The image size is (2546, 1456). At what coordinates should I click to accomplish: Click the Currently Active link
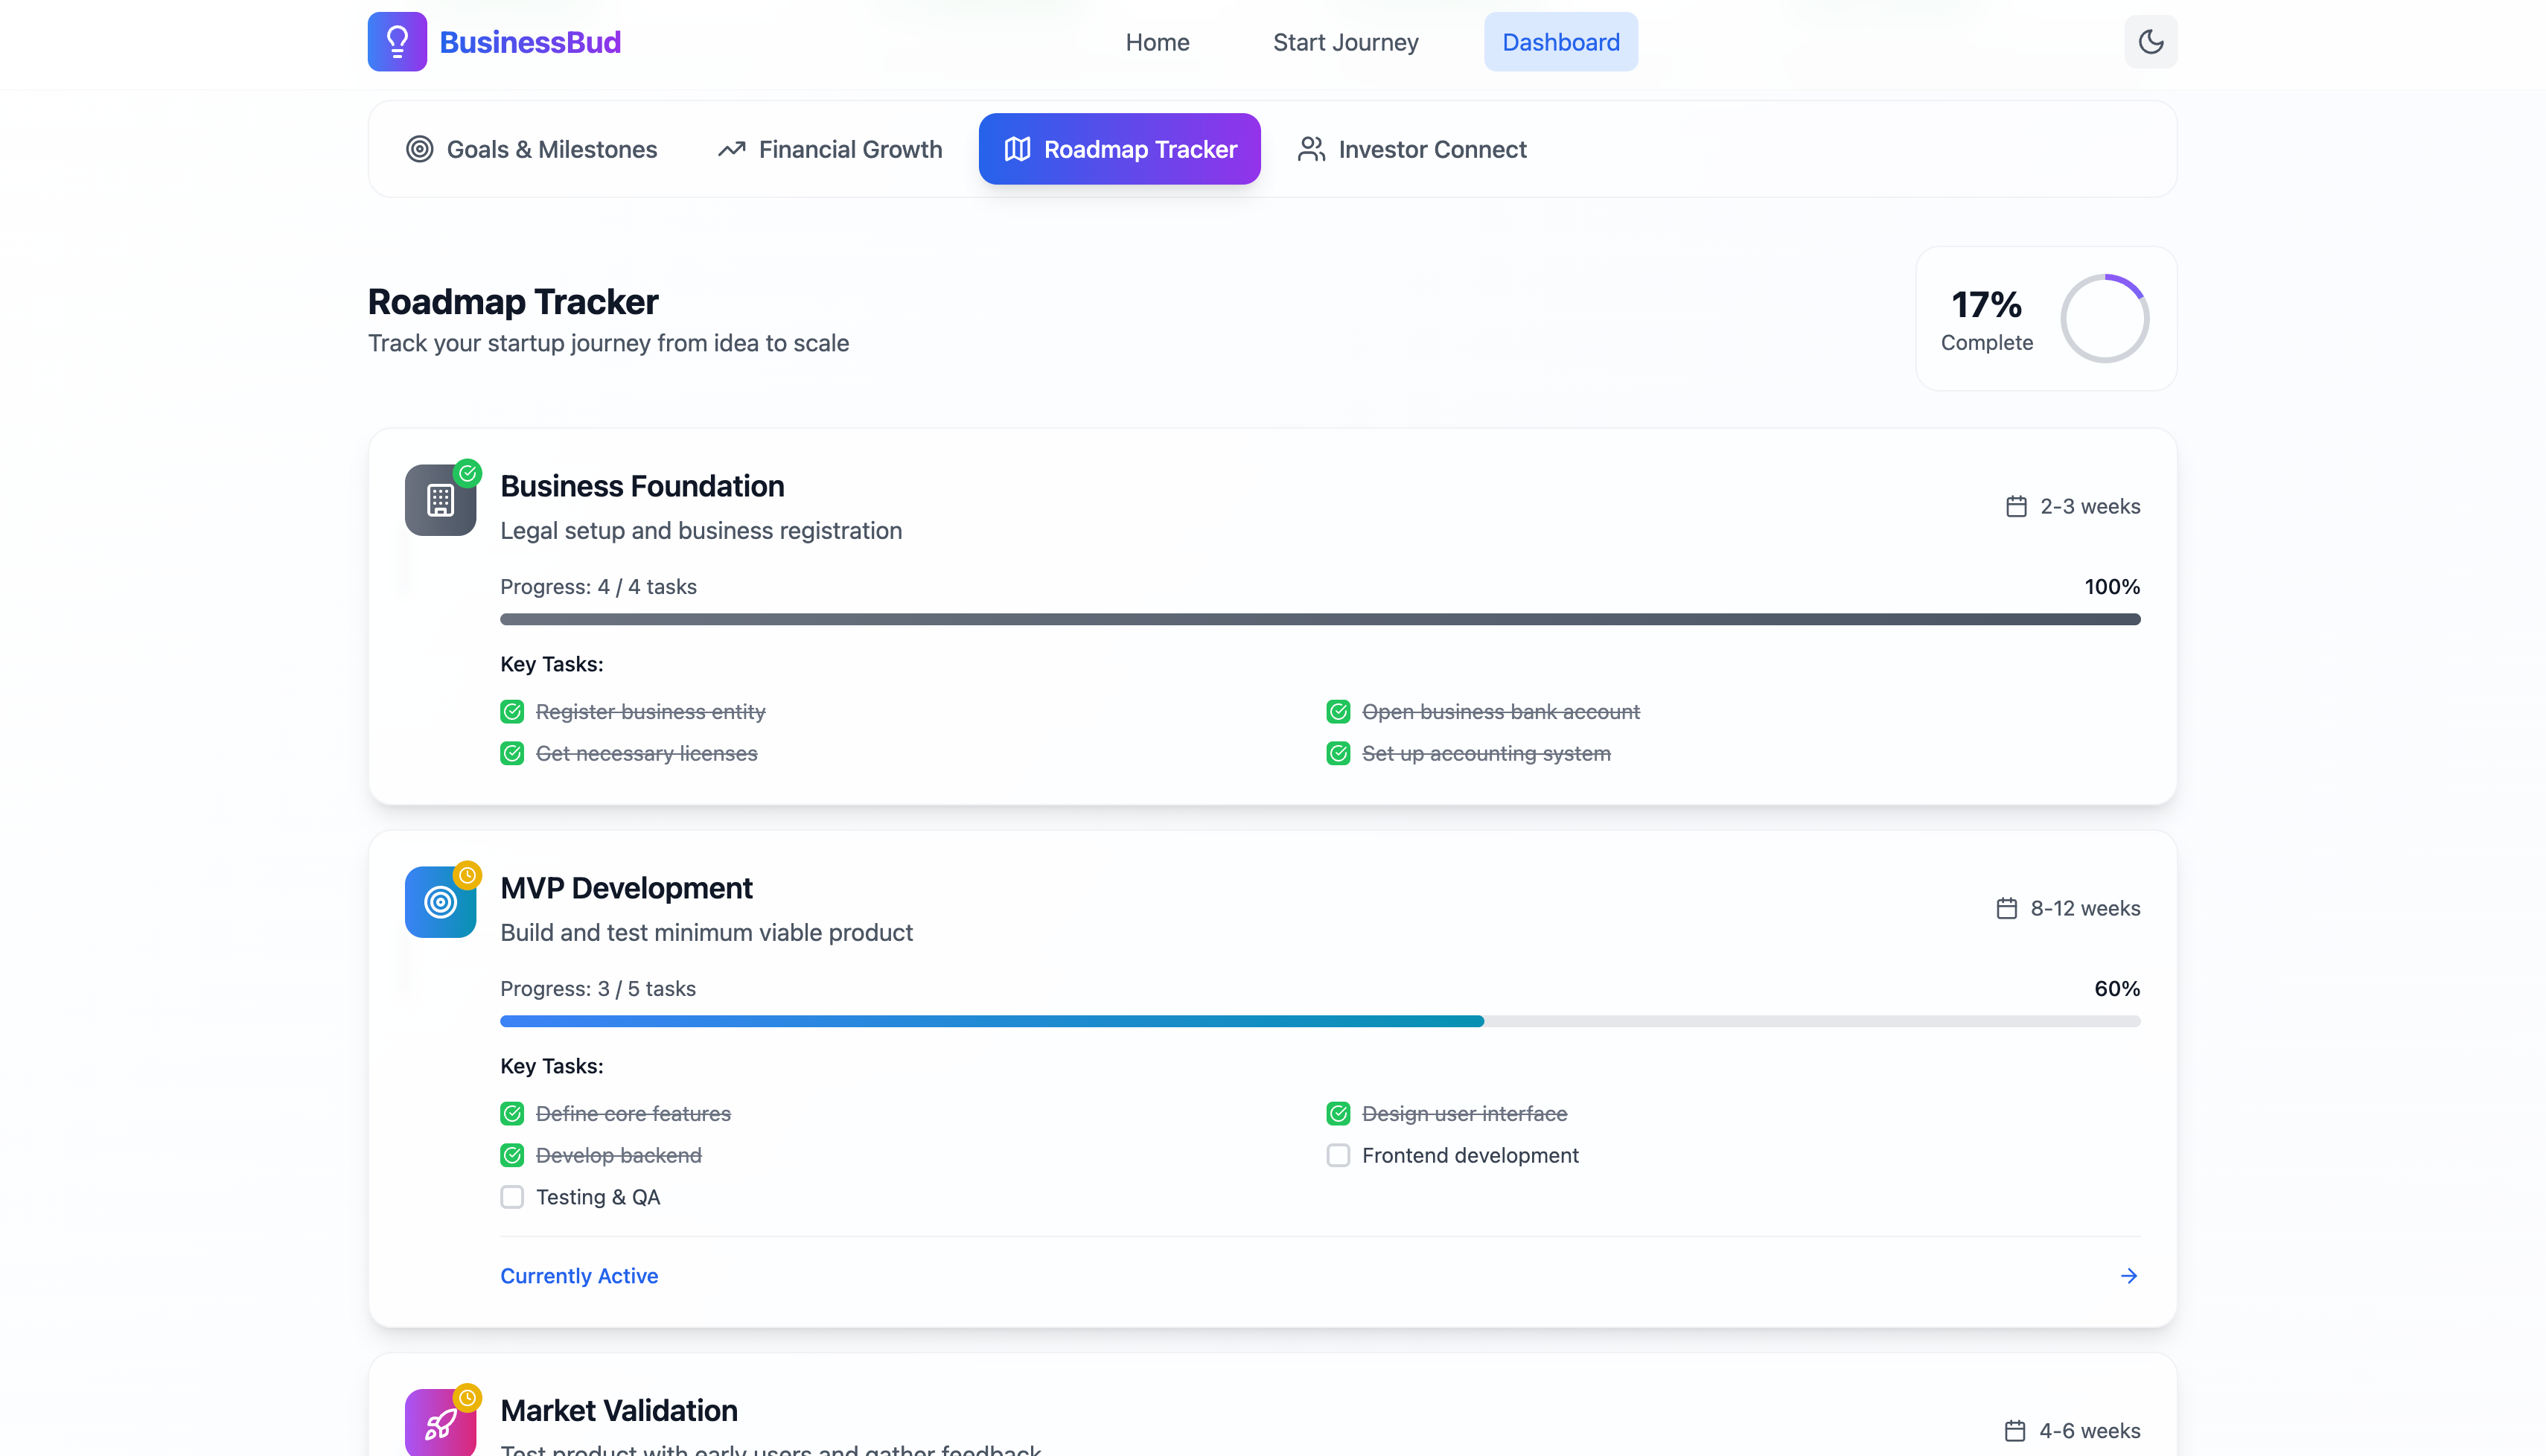tap(579, 1276)
